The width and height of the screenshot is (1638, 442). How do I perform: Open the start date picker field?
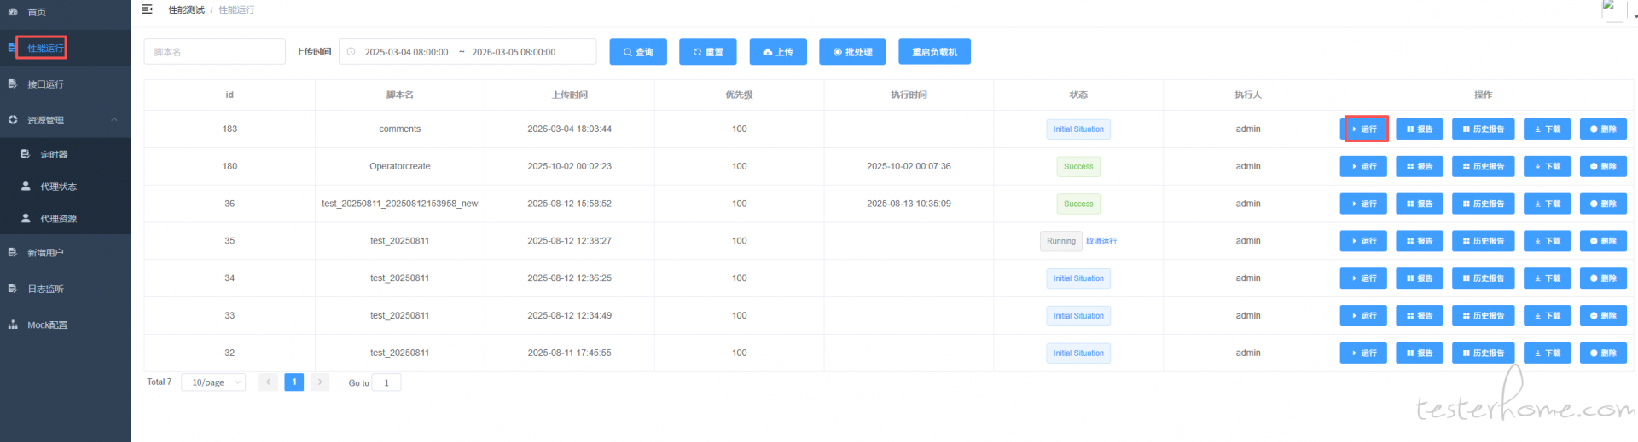click(406, 52)
